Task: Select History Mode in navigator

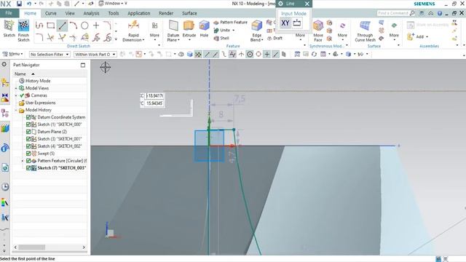Action: point(38,81)
